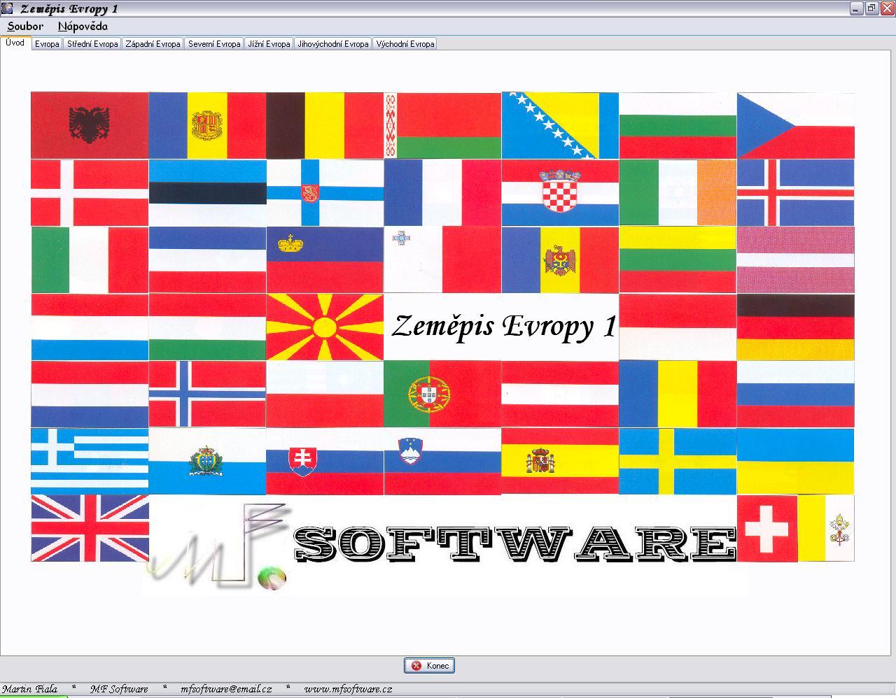Viewport: 896px width, 698px height.
Task: Close the Zeměpis Evropy 1 window
Action: [886, 8]
